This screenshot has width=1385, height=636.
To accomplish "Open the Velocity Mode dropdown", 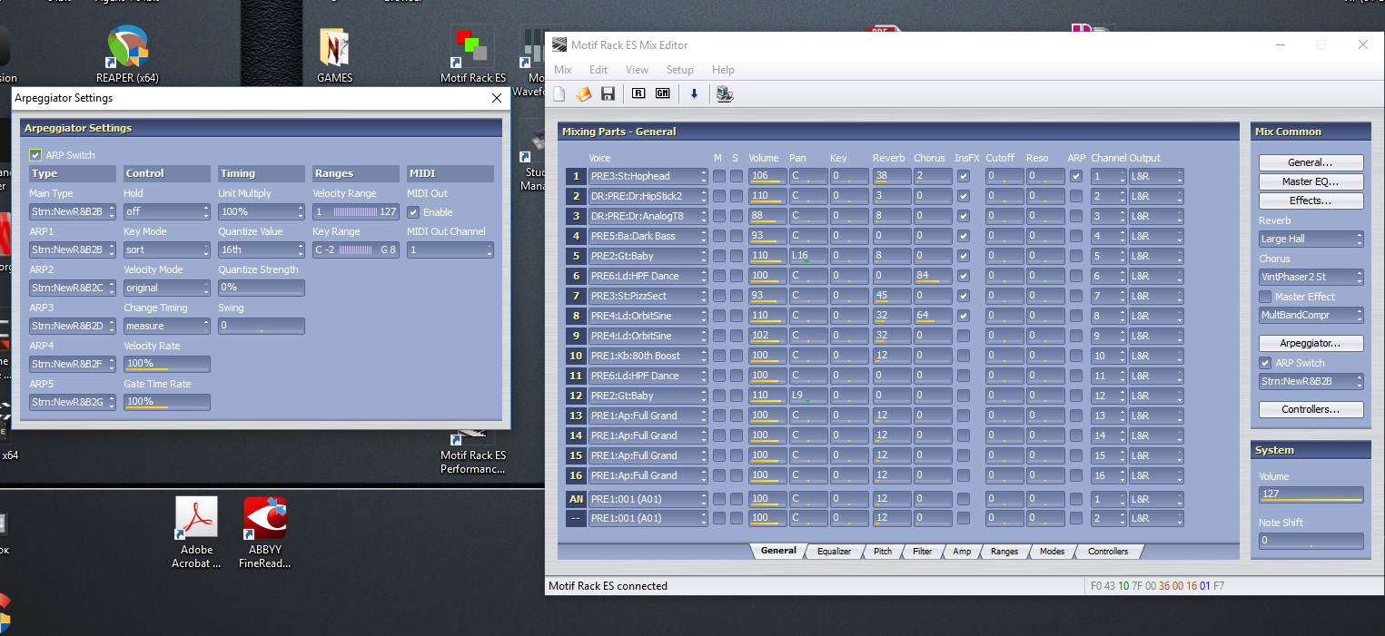I will coord(167,288).
